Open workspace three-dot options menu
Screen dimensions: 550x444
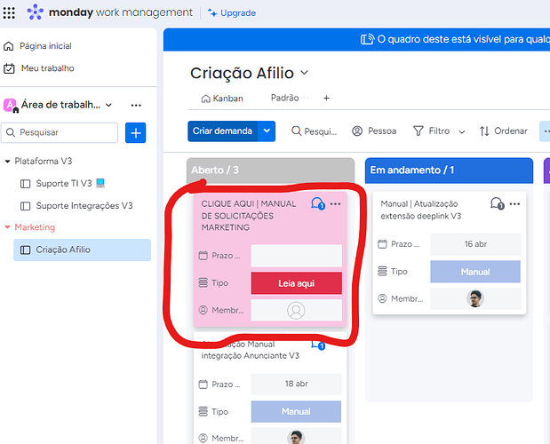point(136,105)
